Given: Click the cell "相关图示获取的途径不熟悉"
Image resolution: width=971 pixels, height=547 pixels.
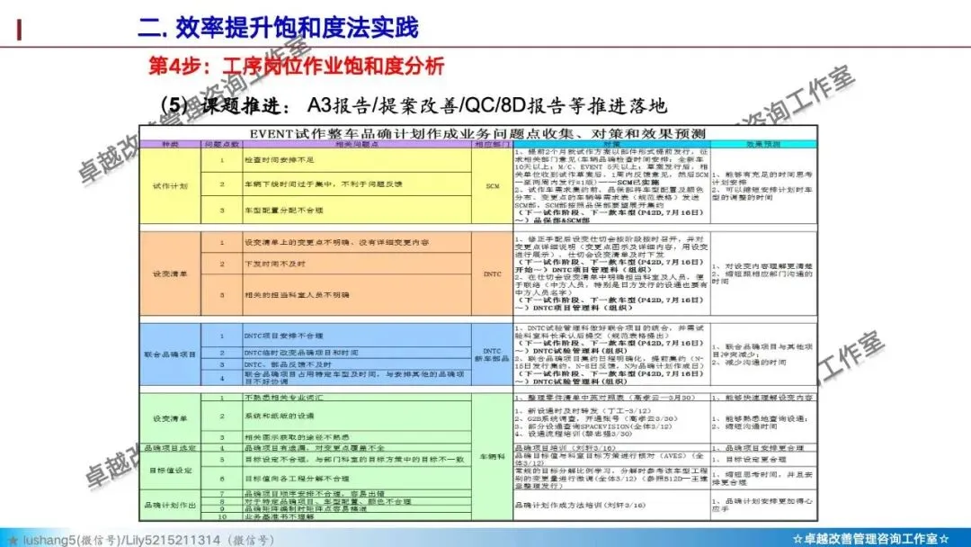Looking at the screenshot, I should point(357,436).
